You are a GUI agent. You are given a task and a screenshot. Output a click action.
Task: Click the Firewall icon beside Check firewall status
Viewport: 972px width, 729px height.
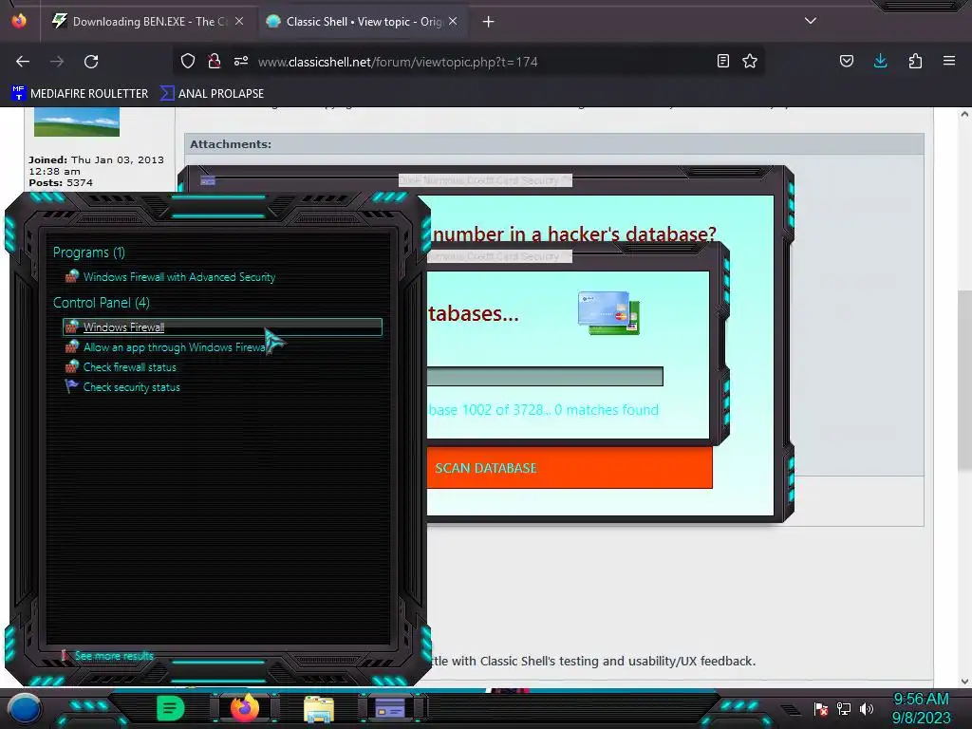point(72,366)
